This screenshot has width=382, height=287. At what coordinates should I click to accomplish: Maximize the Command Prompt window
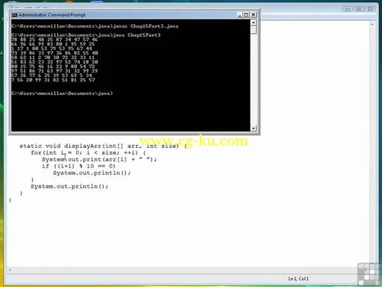point(246,15)
